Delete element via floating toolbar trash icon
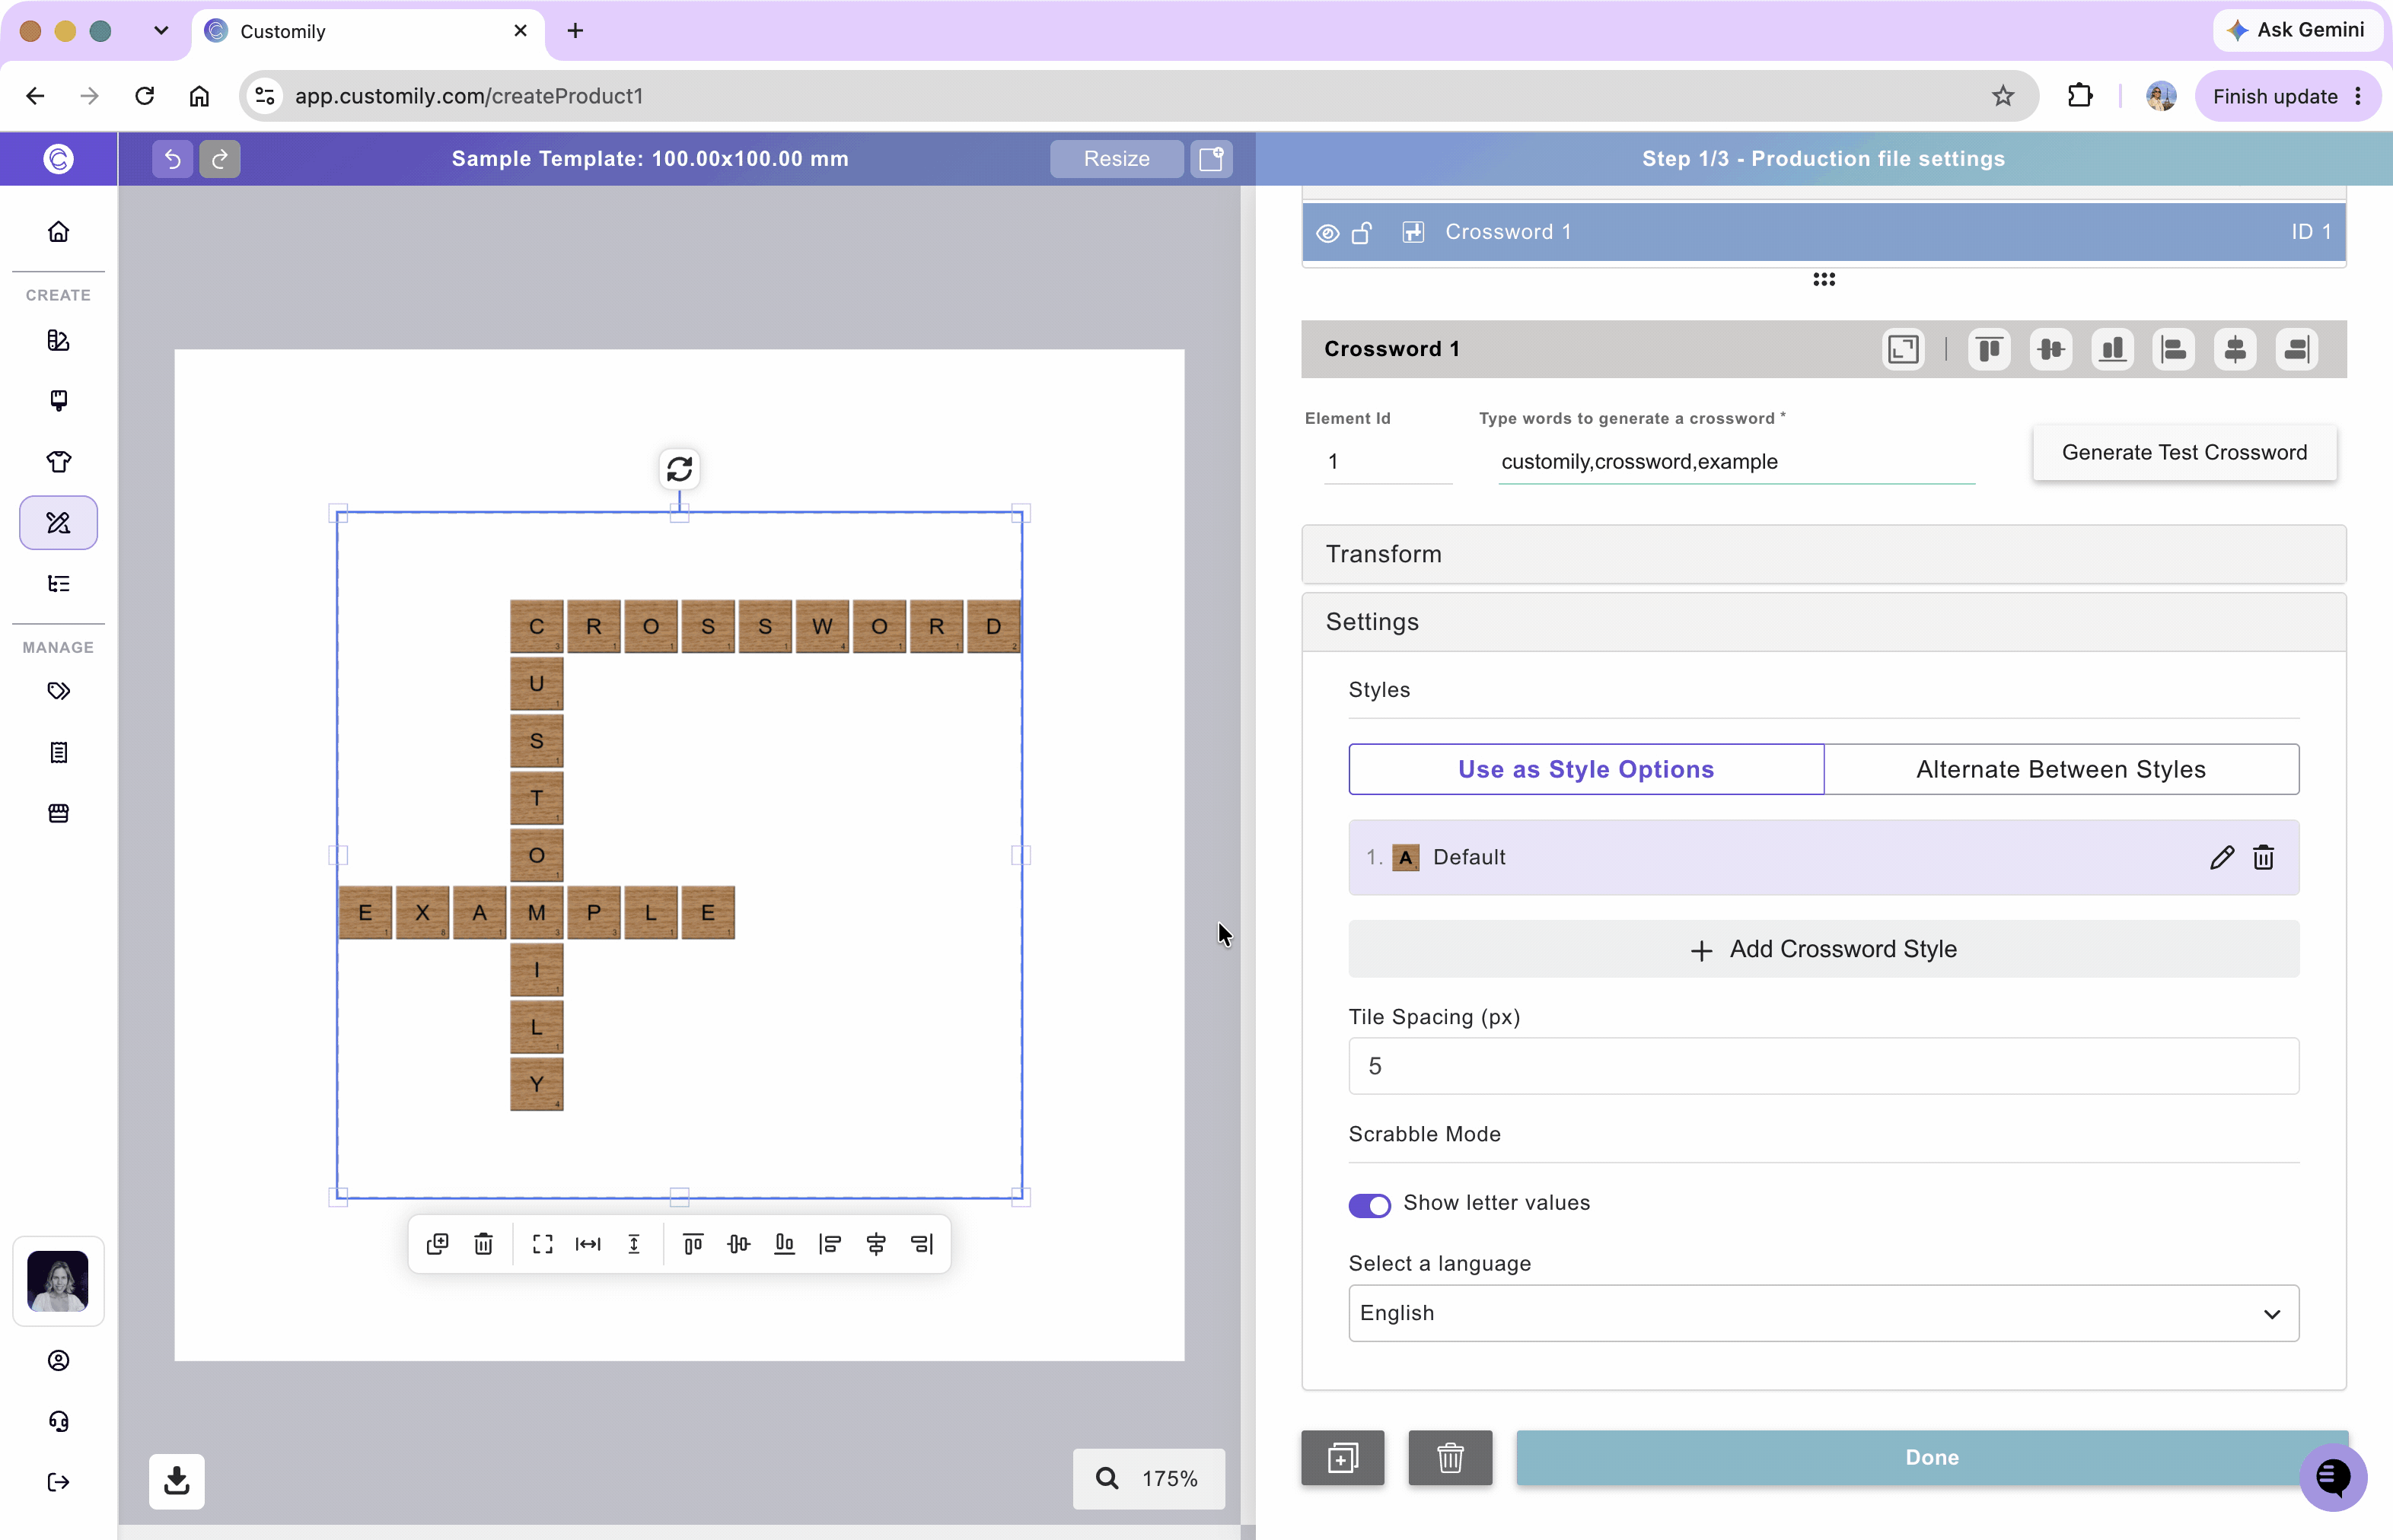This screenshot has width=2393, height=1540. point(483,1244)
